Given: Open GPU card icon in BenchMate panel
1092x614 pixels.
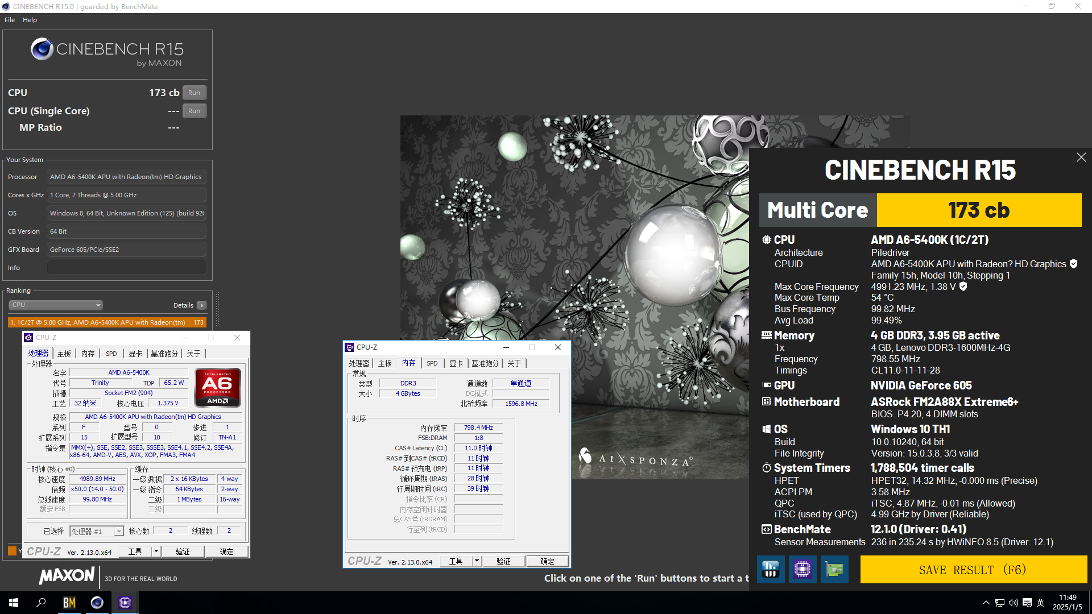Looking at the screenshot, I should (834, 569).
